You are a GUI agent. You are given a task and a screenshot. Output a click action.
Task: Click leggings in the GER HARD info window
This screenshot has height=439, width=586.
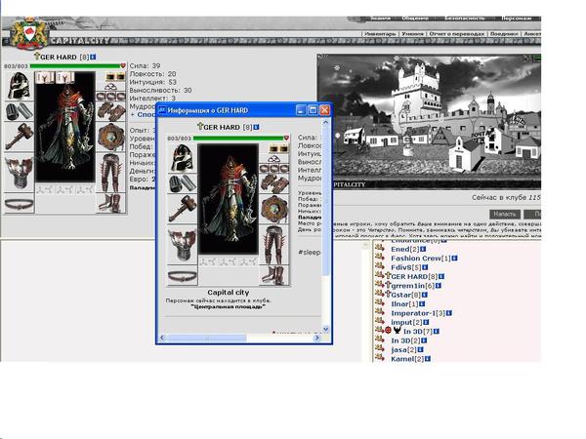click(274, 245)
